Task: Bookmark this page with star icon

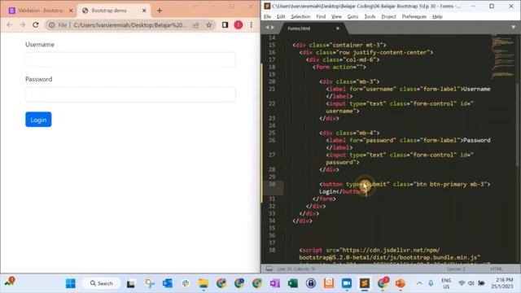Action: [208, 25]
